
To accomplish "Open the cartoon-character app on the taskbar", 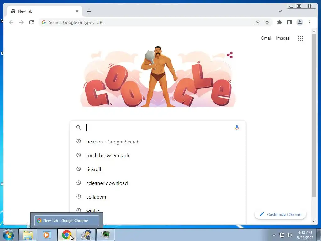I will (86, 235).
